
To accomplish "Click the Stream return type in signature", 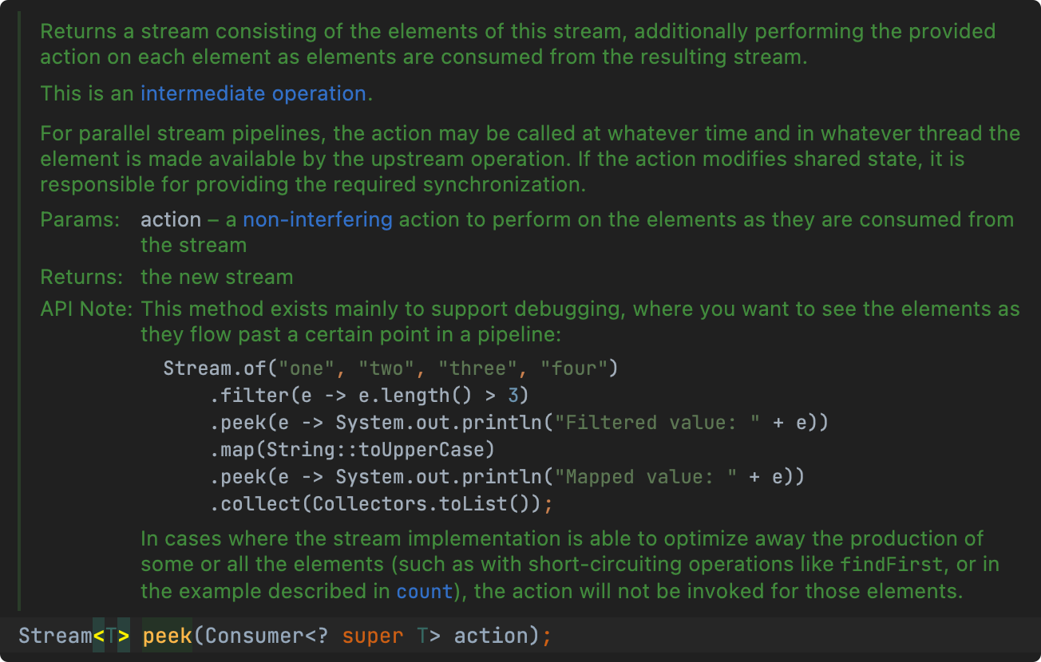I will (x=55, y=636).
